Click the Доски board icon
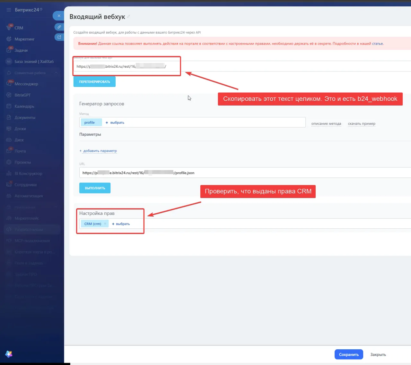 point(9,129)
